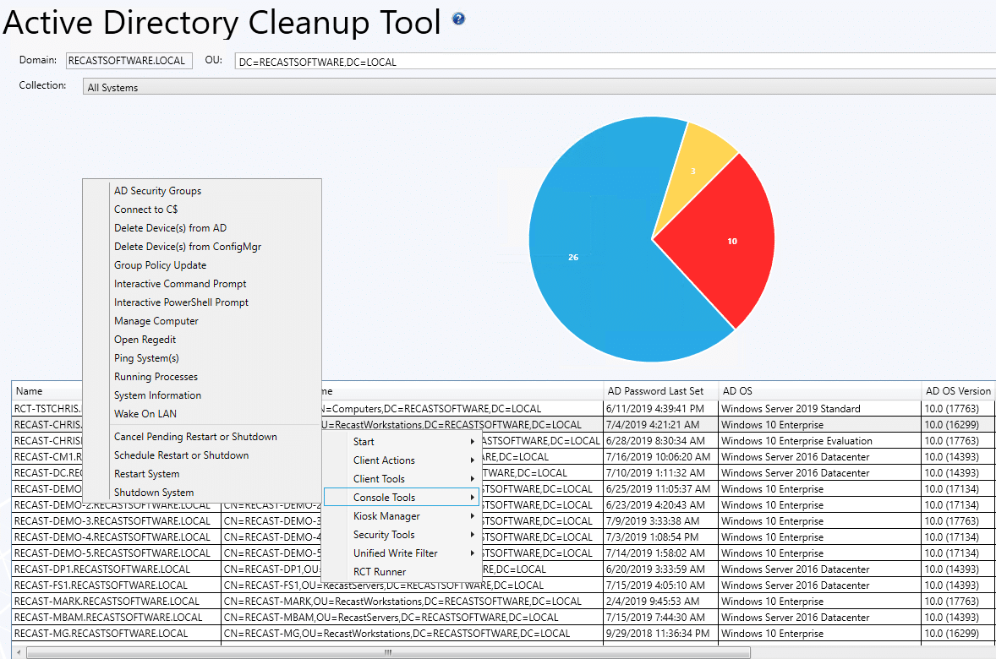Choose Cancel Pending Restart or Shutdown
996x659 pixels.
point(181,436)
